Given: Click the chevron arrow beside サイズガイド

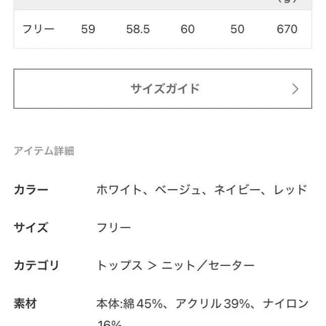Looking at the screenshot, I should (x=295, y=89).
